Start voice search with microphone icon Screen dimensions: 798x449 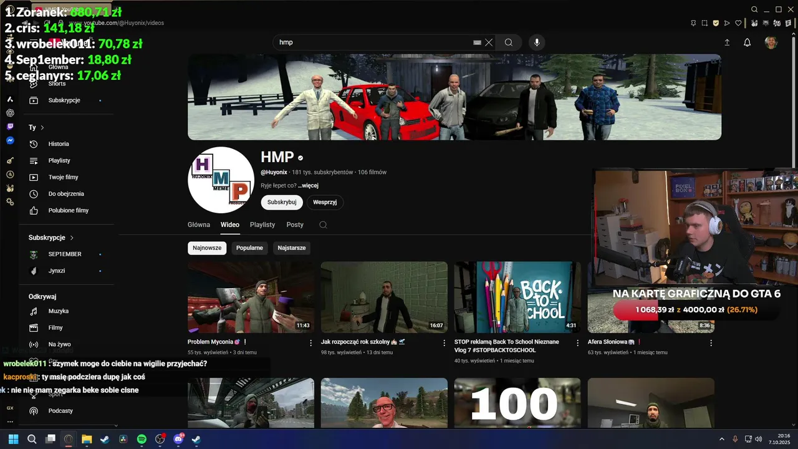click(537, 42)
